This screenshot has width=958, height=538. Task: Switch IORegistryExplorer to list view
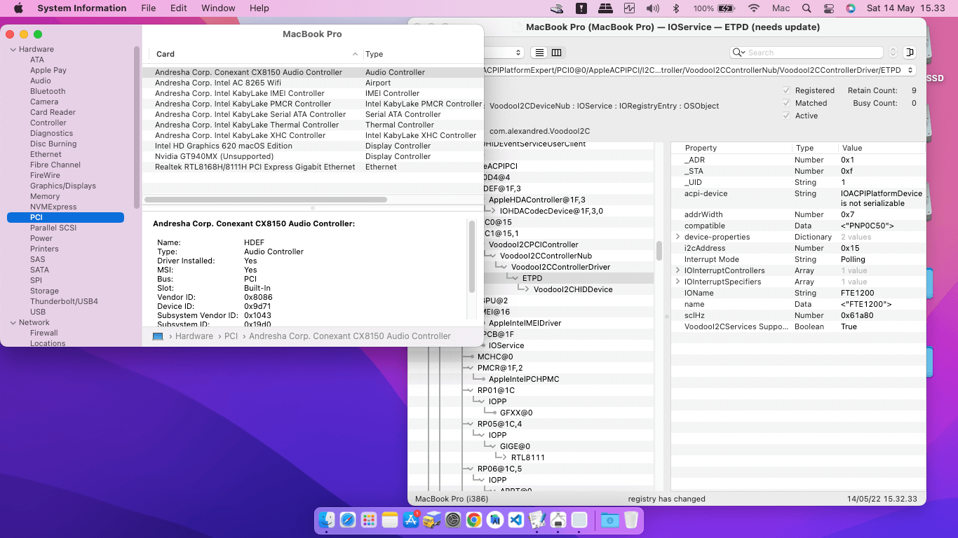point(539,53)
